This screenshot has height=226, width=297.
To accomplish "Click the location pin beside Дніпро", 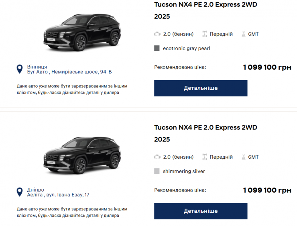I will [19, 192].
